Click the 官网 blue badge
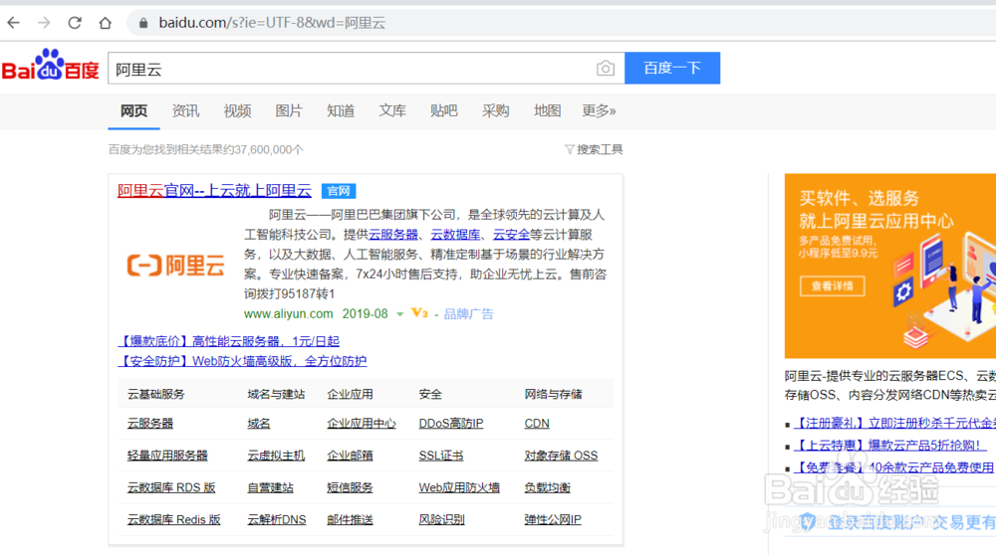The height and width of the screenshot is (555, 996). pos(339,191)
